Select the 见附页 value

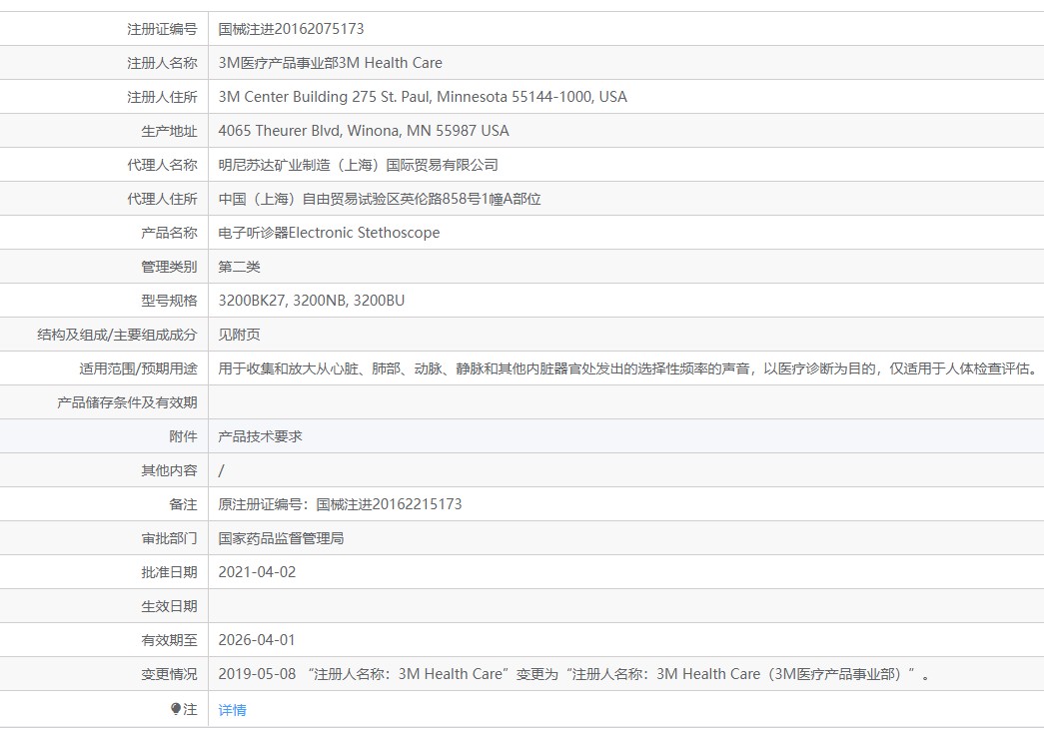click(239, 335)
